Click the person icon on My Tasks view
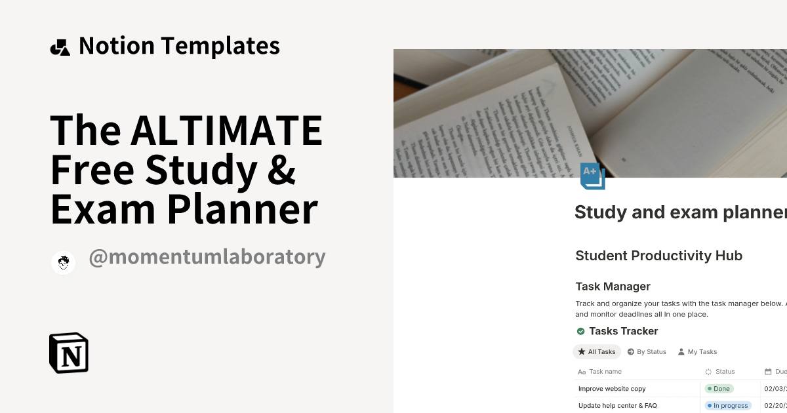This screenshot has height=413, width=787. point(680,351)
